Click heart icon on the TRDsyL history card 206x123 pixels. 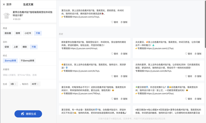112,99
